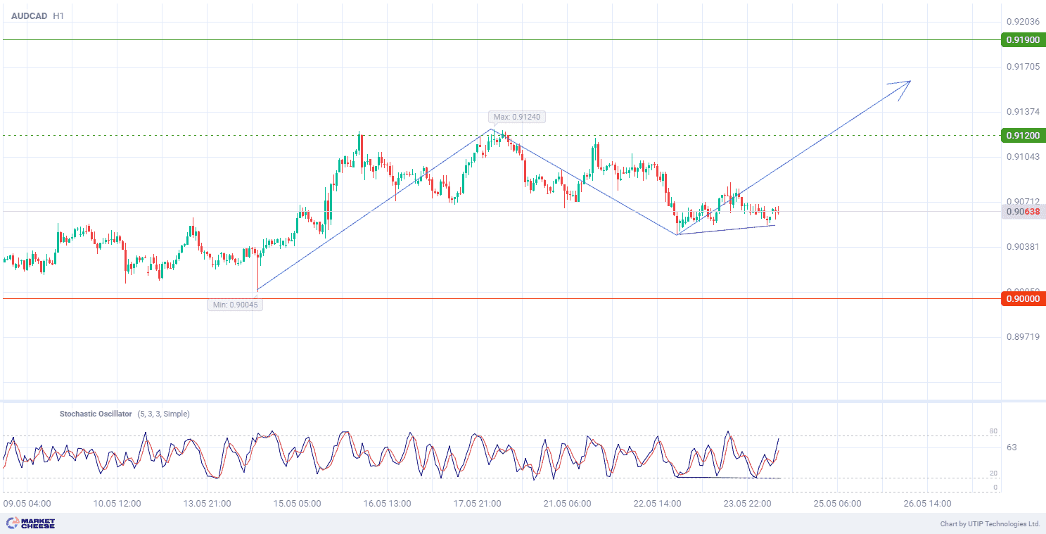This screenshot has height=534, width=1046.
Task: Click the stochastic value 63 label
Action: [x=1012, y=447]
